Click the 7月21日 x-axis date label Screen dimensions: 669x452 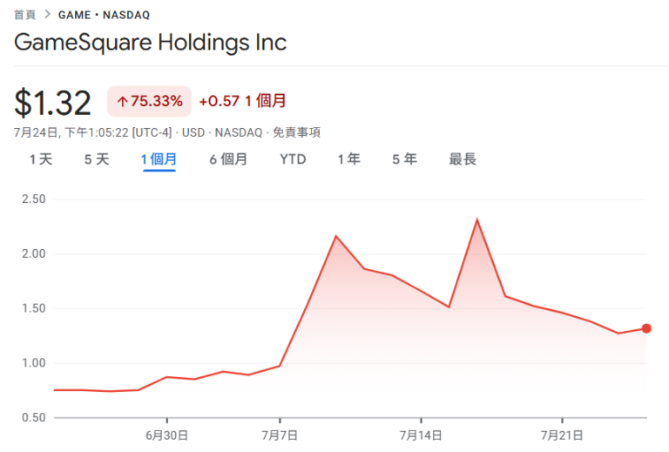click(562, 434)
